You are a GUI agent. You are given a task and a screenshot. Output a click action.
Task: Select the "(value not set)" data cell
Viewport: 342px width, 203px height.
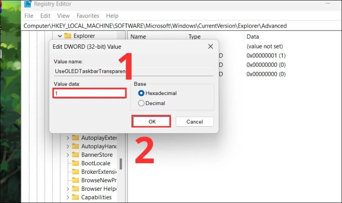pyautogui.click(x=265, y=46)
